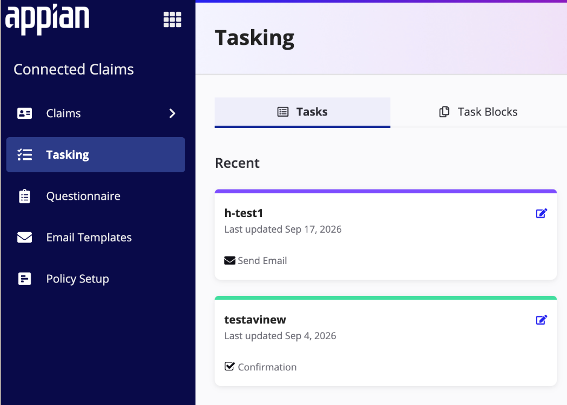Switch to the Tasks tab

[302, 112]
